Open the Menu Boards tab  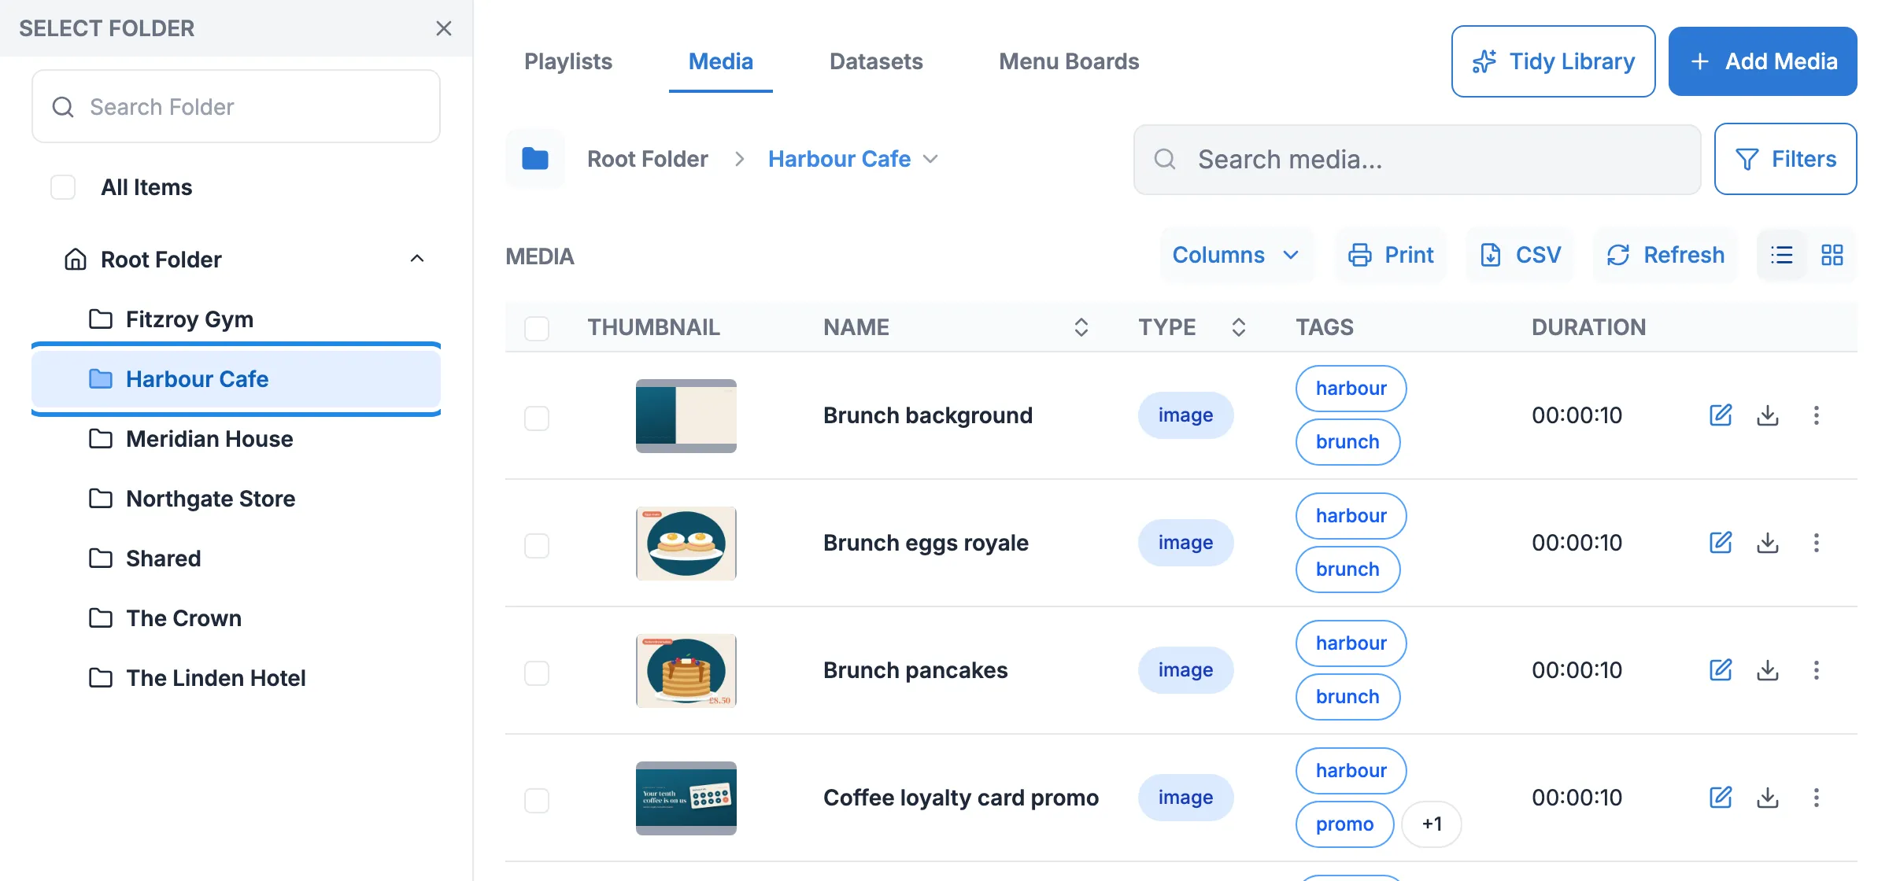pyautogui.click(x=1069, y=61)
